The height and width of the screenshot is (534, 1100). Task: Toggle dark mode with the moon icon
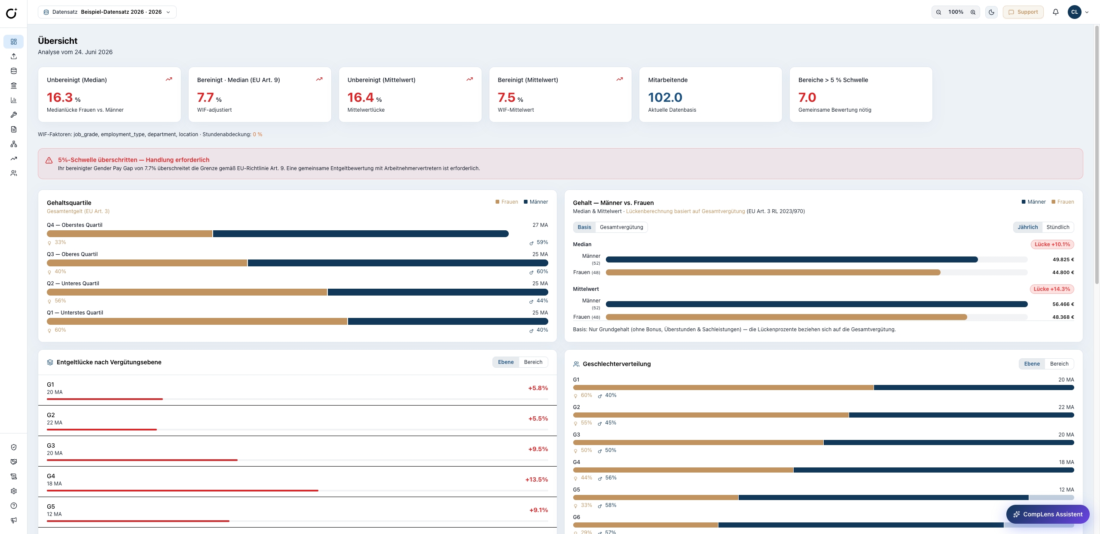click(991, 12)
